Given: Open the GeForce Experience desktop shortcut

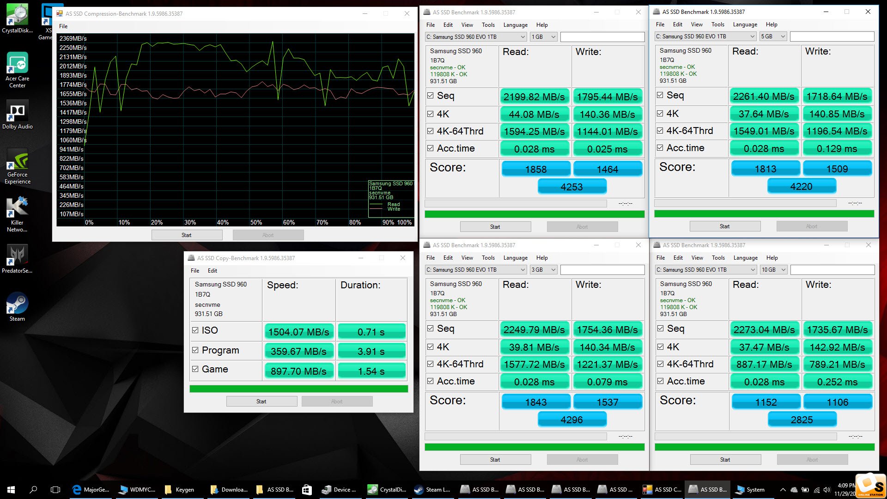Looking at the screenshot, I should pyautogui.click(x=18, y=166).
